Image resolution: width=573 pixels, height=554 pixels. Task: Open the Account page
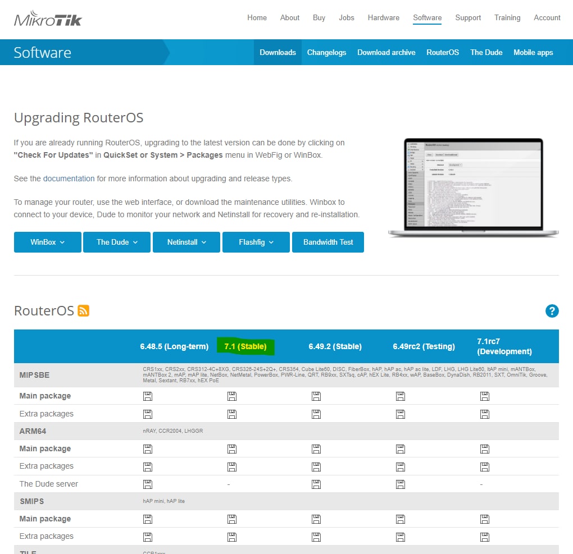(x=547, y=17)
